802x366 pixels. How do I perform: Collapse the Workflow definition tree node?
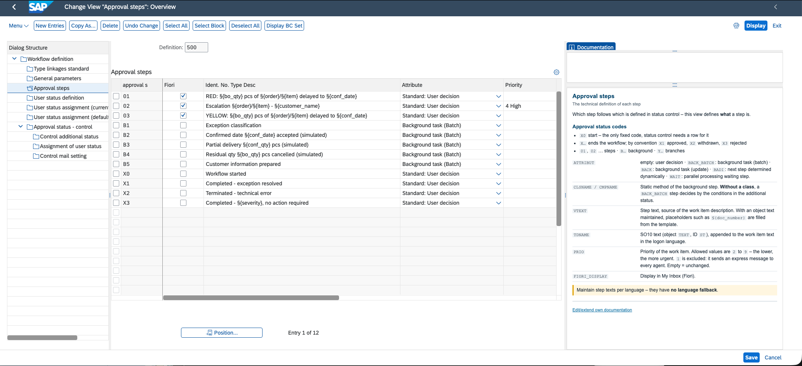(x=14, y=59)
